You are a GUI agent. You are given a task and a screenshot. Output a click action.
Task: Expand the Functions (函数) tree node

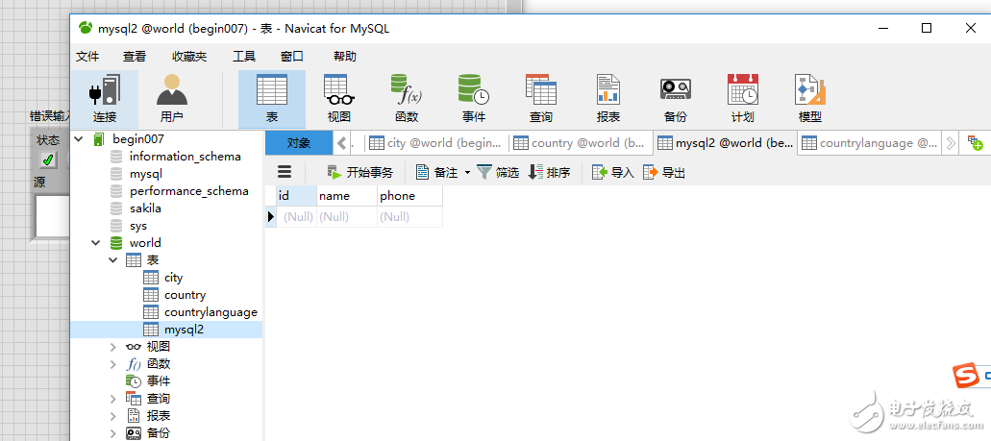(112, 364)
